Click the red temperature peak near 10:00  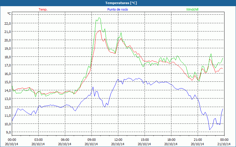pyautogui.click(x=100, y=31)
